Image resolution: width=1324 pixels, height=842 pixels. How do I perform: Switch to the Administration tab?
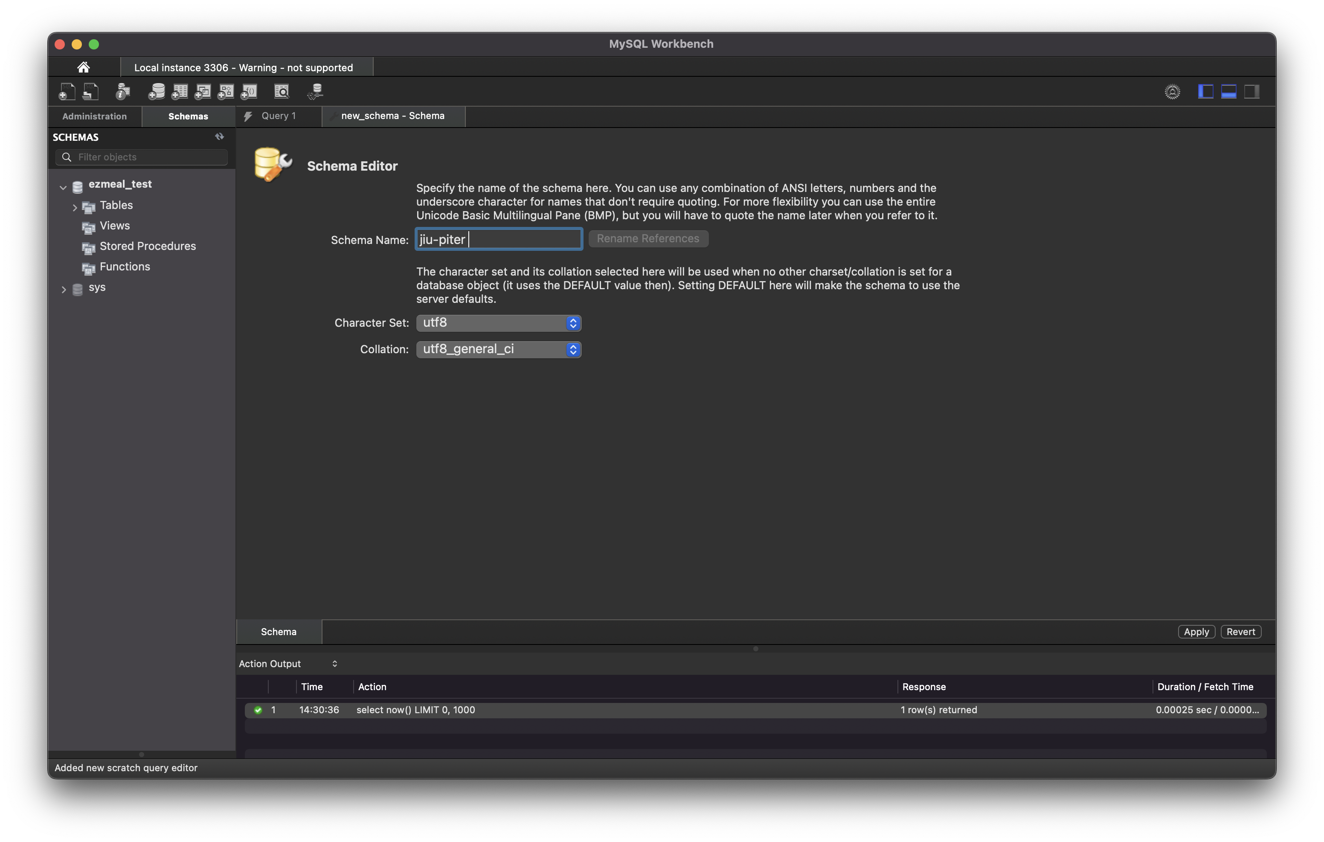[95, 116]
